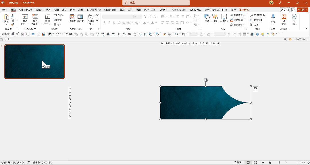Open the Picture Format (图片格式) tab
Screen dimensions: 310x165
[x=244, y=10]
